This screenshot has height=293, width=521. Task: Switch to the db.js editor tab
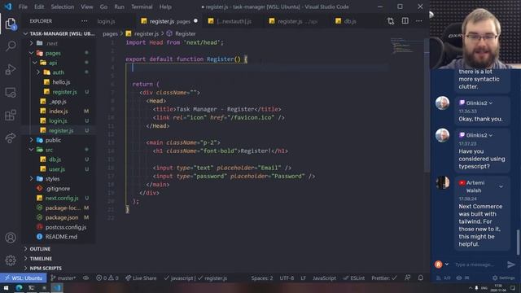[x=349, y=21]
